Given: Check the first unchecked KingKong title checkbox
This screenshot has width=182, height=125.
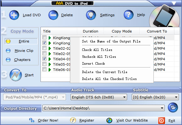Looking at the screenshot, I should pyautogui.click(x=44, y=37).
